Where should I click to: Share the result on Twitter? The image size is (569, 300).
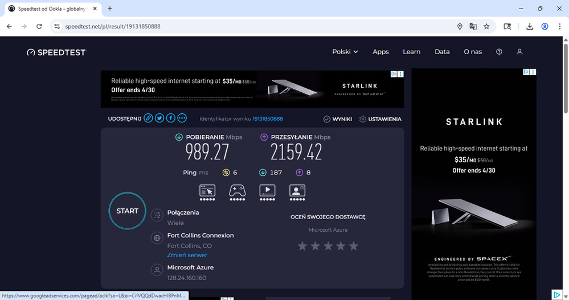(x=159, y=118)
